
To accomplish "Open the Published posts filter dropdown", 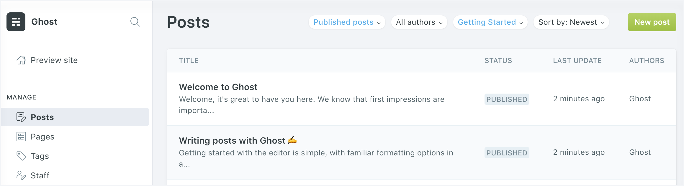I will 347,22.
